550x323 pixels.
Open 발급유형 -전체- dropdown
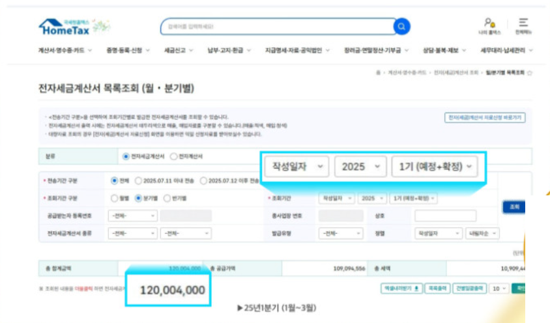[340, 234]
